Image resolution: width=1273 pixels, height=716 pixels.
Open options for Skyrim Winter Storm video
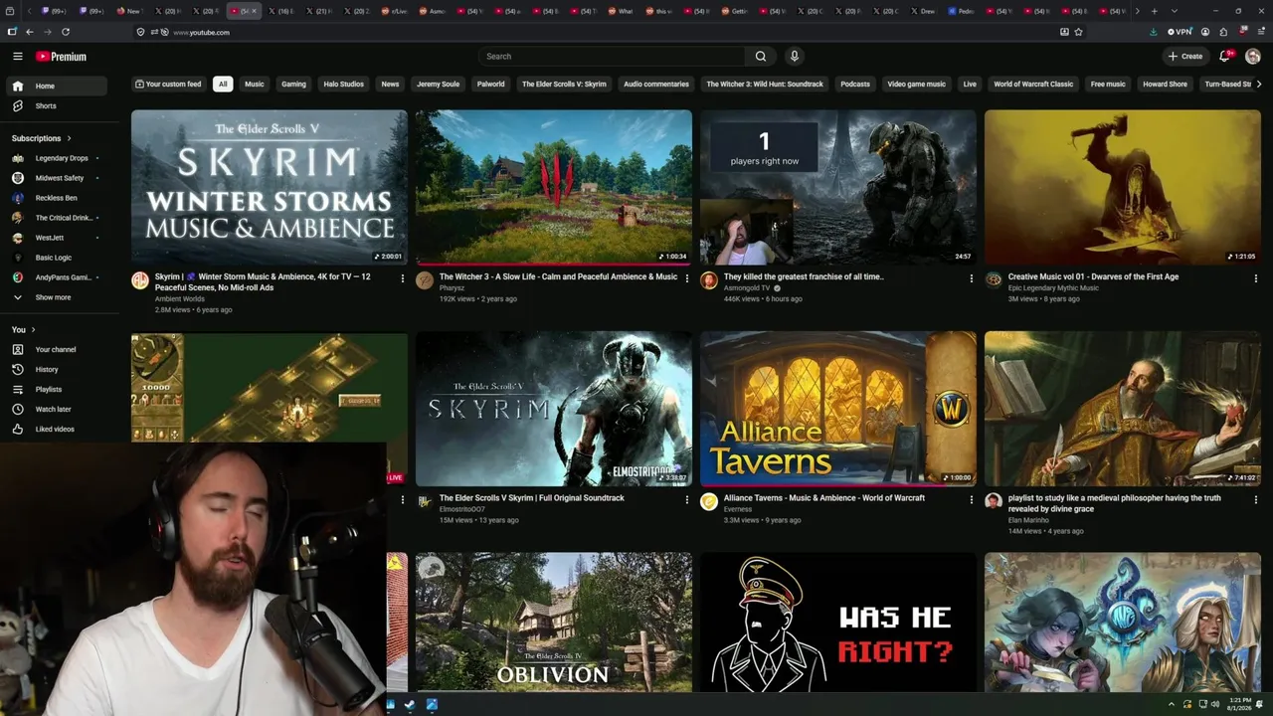(403, 278)
